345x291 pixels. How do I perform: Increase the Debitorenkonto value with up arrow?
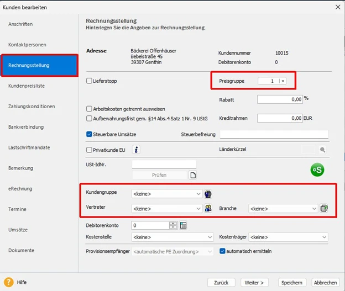coord(173,224)
